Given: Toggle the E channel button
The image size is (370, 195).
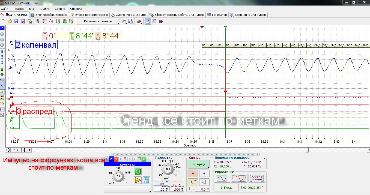Looking at the screenshot, I should pyautogui.click(x=148, y=159).
